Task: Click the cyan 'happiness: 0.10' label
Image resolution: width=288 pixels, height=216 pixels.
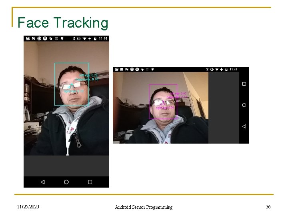Action: coord(87,79)
